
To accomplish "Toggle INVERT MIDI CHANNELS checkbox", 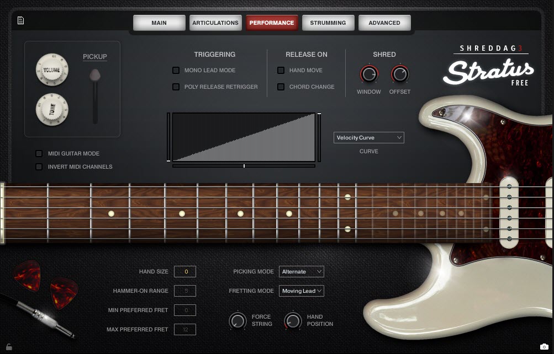I will click(39, 167).
